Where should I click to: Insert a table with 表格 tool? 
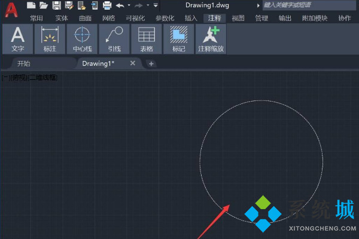(x=147, y=39)
